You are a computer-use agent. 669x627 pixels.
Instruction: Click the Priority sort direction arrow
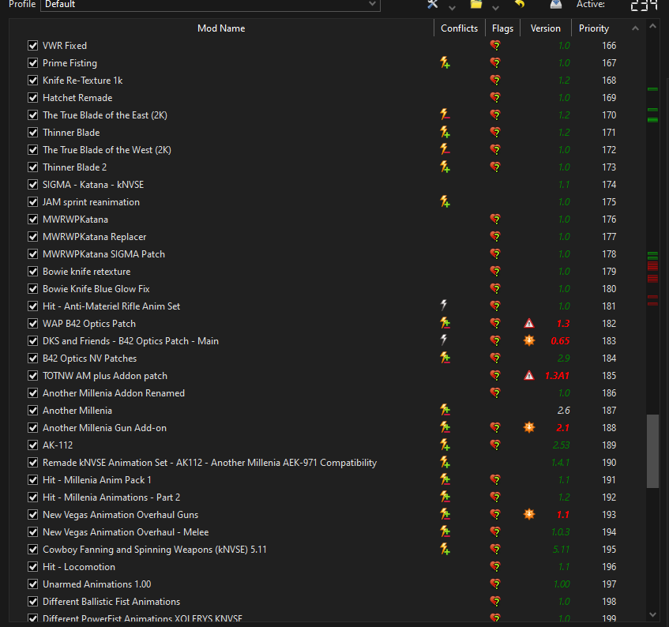pyautogui.click(x=635, y=28)
